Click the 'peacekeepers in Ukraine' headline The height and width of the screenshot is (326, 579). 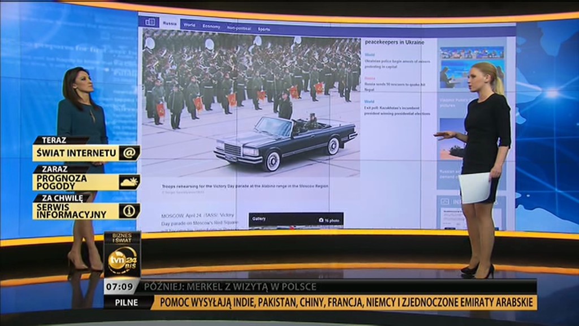click(394, 42)
